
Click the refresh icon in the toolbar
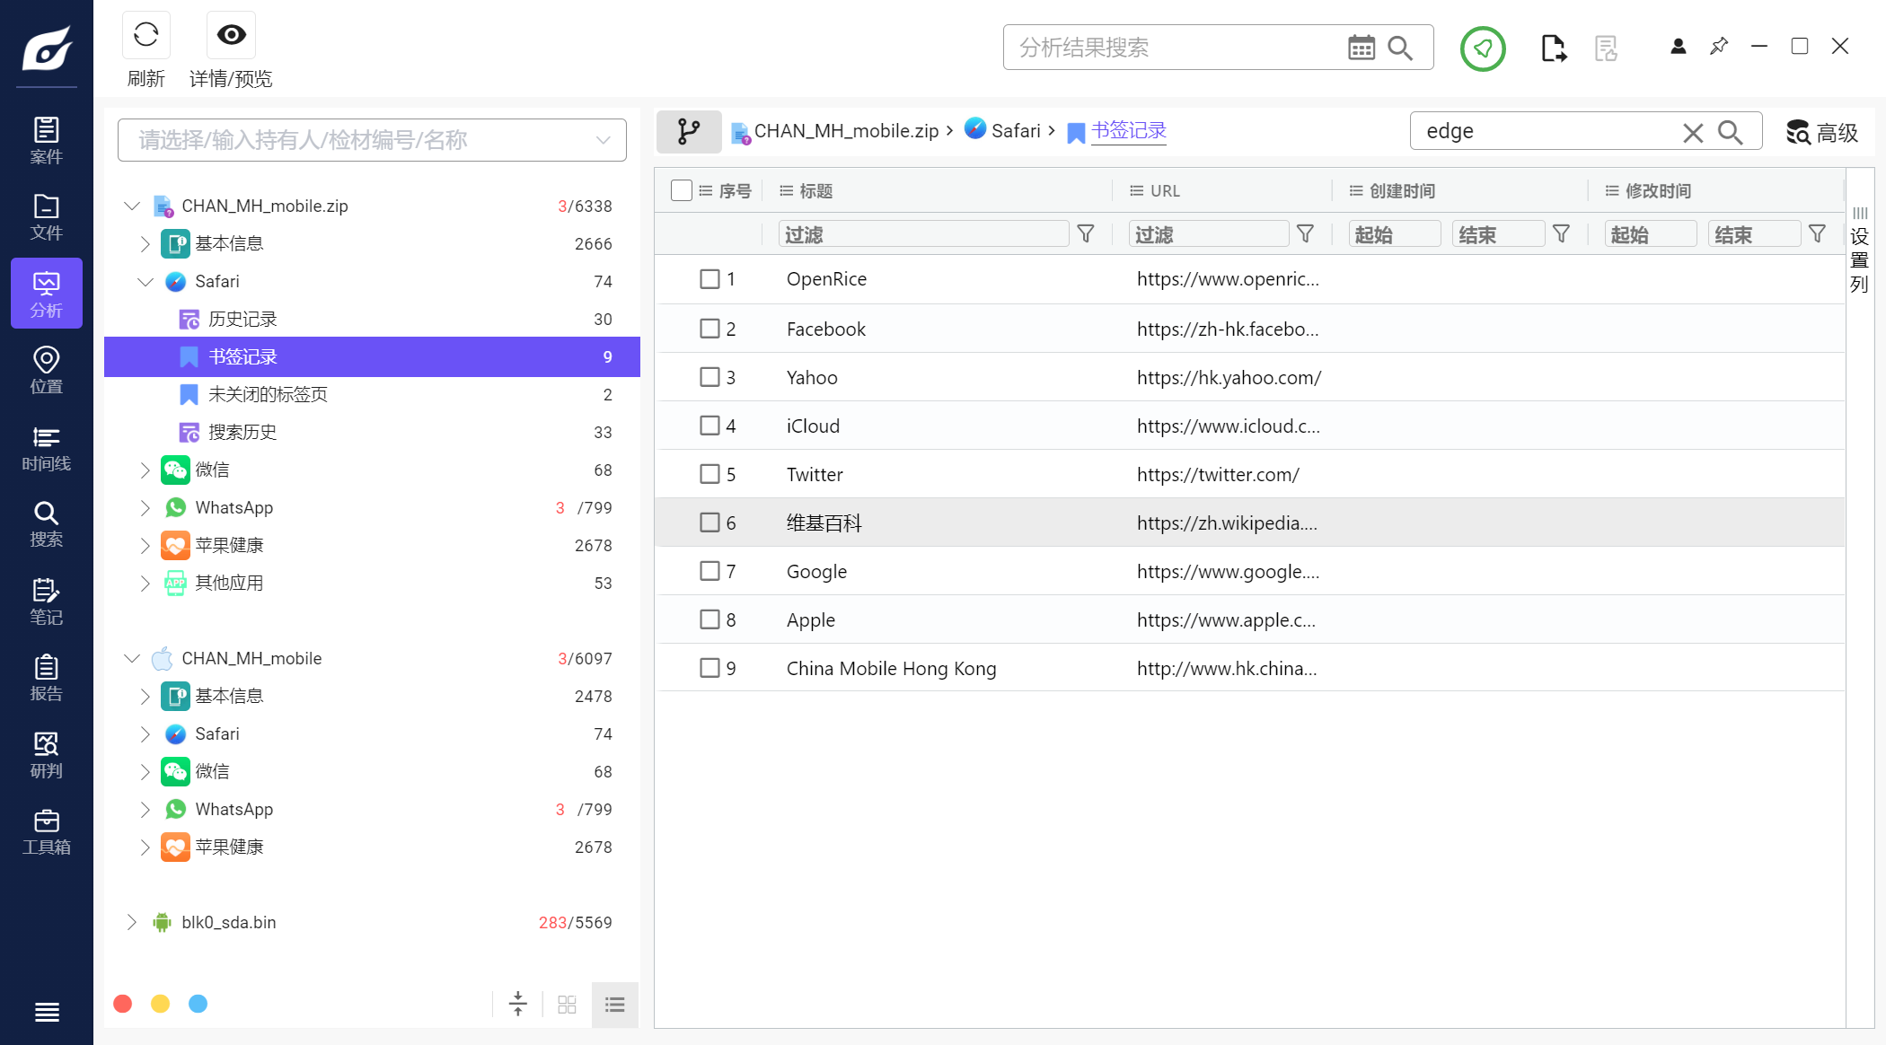[x=145, y=35]
